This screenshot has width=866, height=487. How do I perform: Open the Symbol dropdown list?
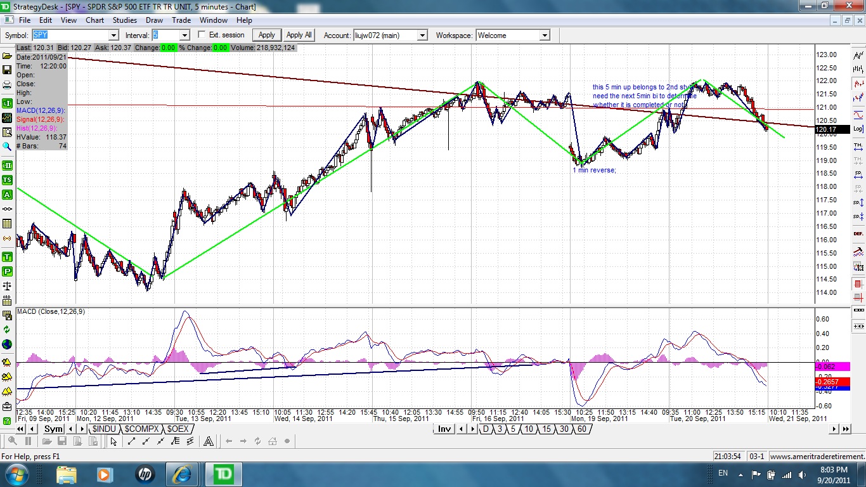(x=114, y=36)
